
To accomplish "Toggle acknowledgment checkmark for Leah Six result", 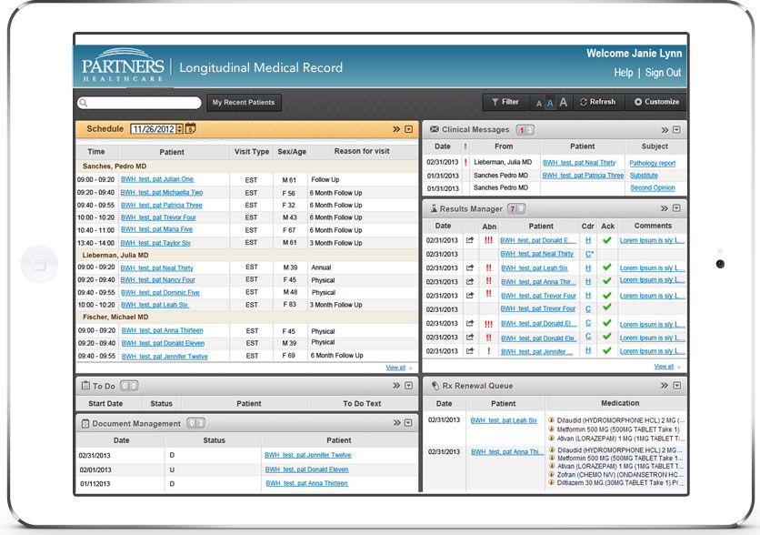I will click(x=607, y=267).
